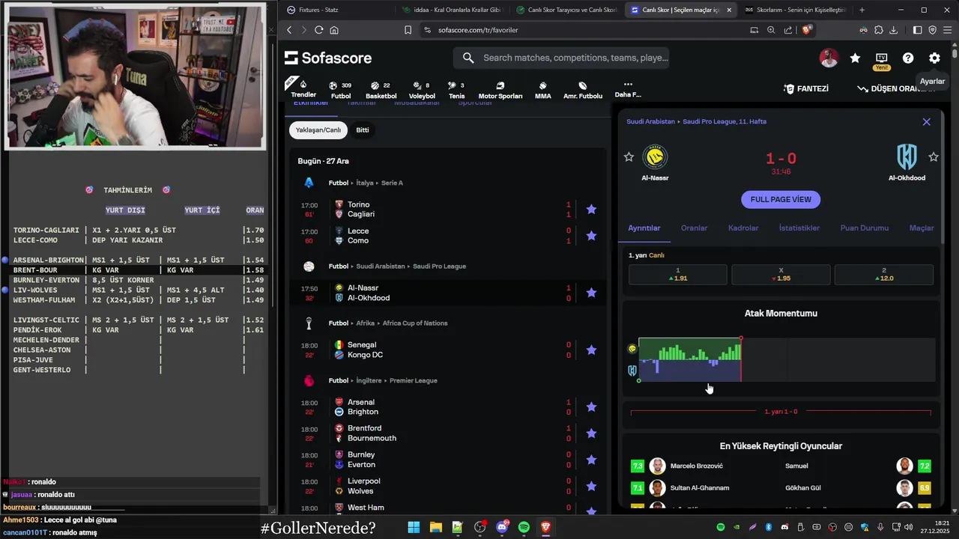Open Sultan Al-Ghannam player row
The width and height of the screenshot is (959, 539).
[x=701, y=488]
